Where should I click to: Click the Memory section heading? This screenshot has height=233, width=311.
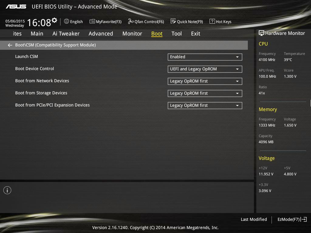pos(268,109)
